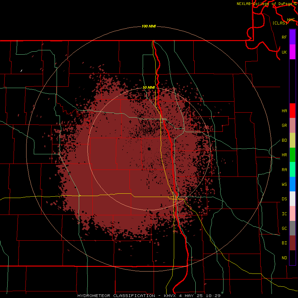This screenshot has height=298, width=298.
Task: Click the IC legend label
Action: click(284, 214)
